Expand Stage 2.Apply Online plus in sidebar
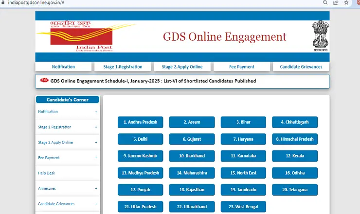360x214 pixels. (x=96, y=143)
